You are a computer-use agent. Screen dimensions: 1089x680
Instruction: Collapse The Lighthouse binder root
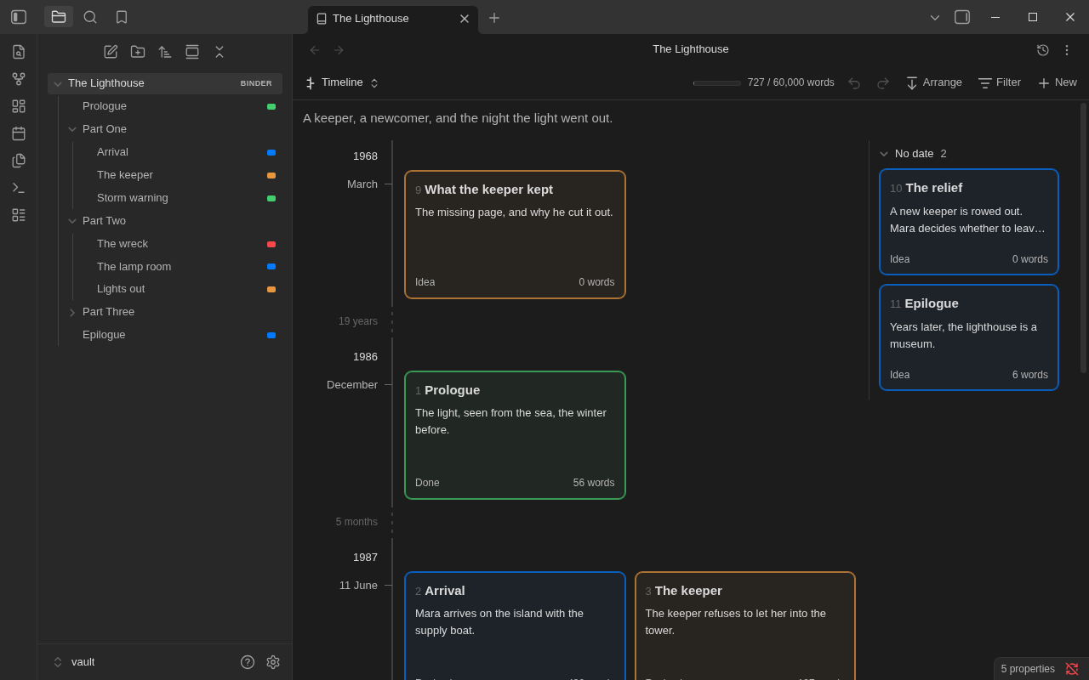point(58,84)
